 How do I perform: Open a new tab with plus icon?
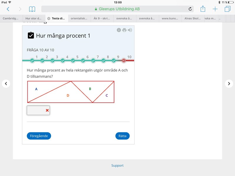point(215,9)
